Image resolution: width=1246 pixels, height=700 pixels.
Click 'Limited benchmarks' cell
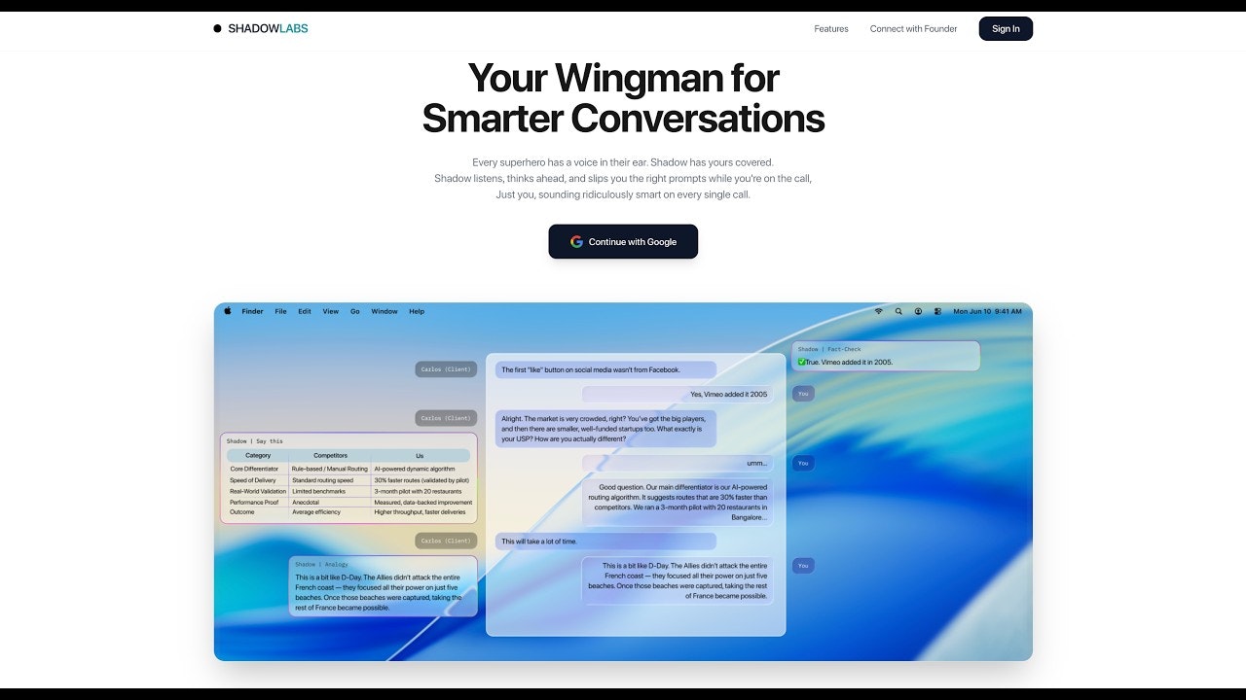pos(319,491)
